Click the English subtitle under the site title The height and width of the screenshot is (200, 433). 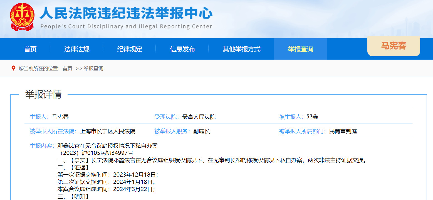tap(126, 27)
